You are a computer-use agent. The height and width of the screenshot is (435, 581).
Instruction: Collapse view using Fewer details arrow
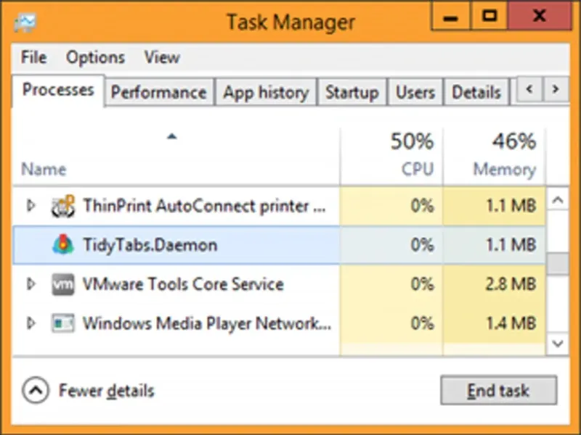pyautogui.click(x=34, y=391)
